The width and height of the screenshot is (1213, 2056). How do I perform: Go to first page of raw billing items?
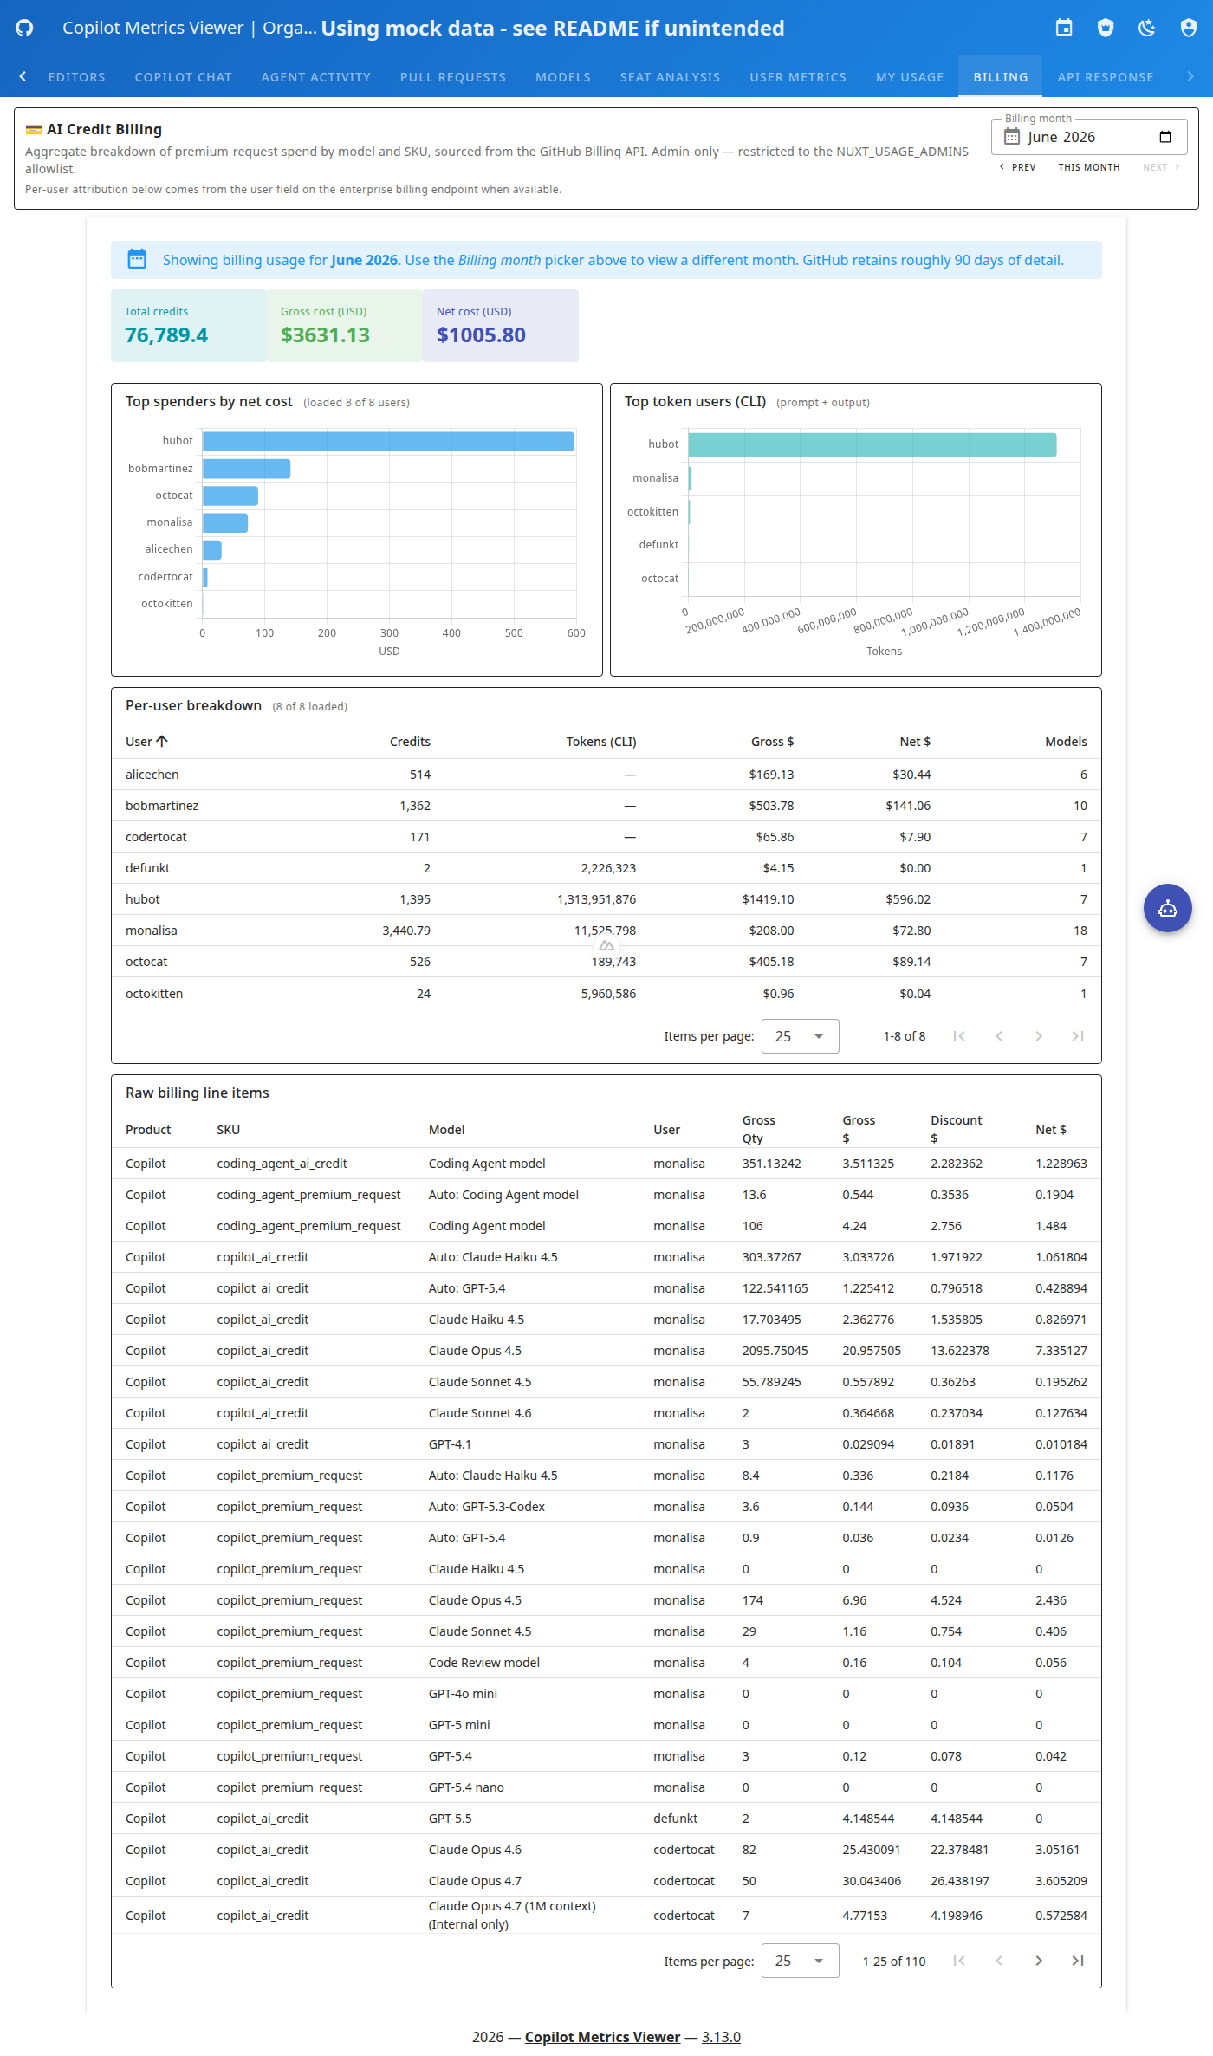click(x=958, y=1961)
